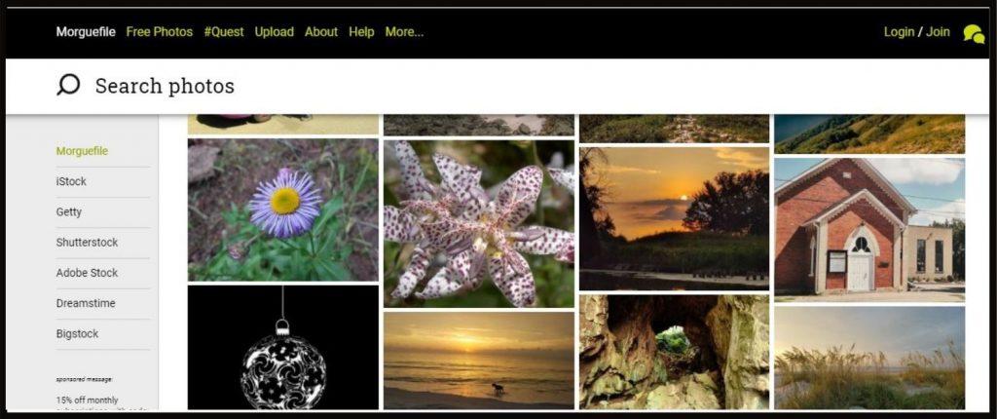Open the Help menu item

click(x=361, y=32)
